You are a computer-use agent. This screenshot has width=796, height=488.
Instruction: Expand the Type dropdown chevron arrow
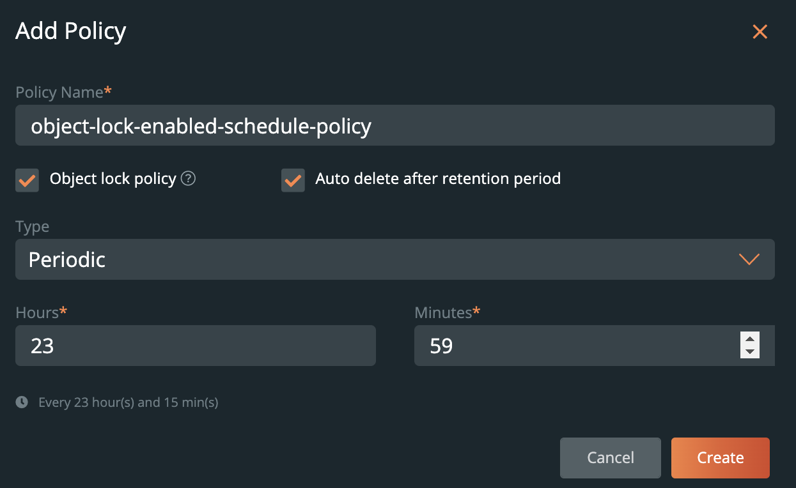(749, 259)
